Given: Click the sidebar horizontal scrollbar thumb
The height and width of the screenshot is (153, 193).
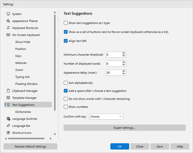Looking at the screenshot, I should click(x=26, y=139).
